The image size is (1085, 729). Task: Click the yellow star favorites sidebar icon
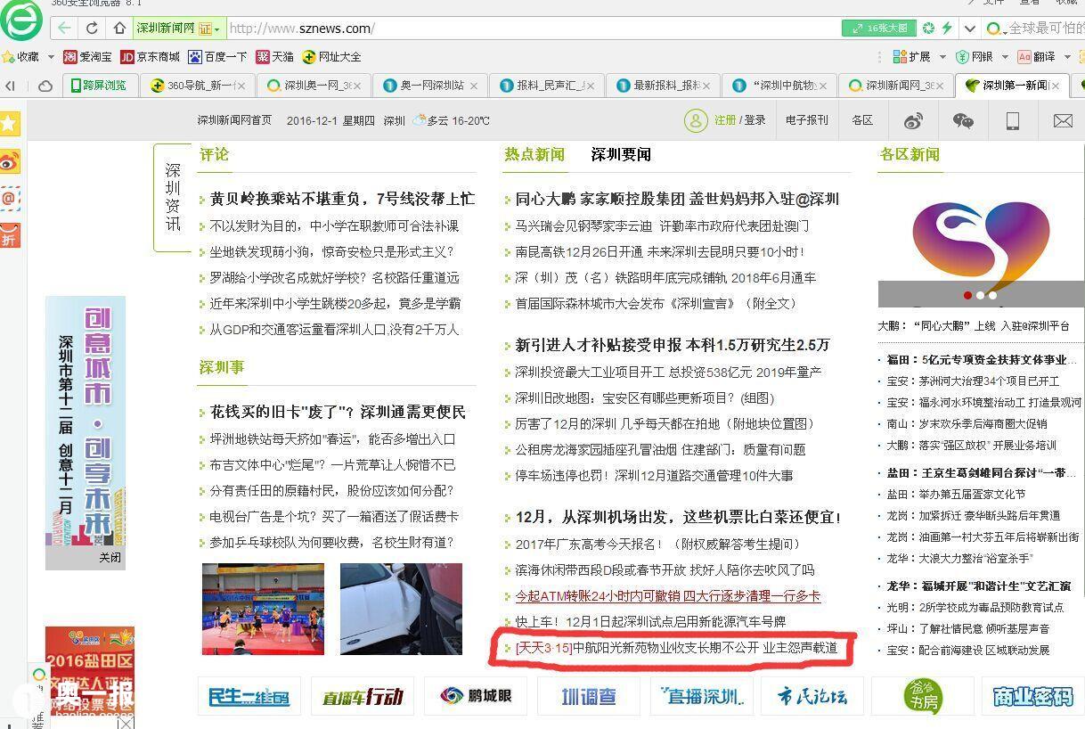[x=10, y=124]
